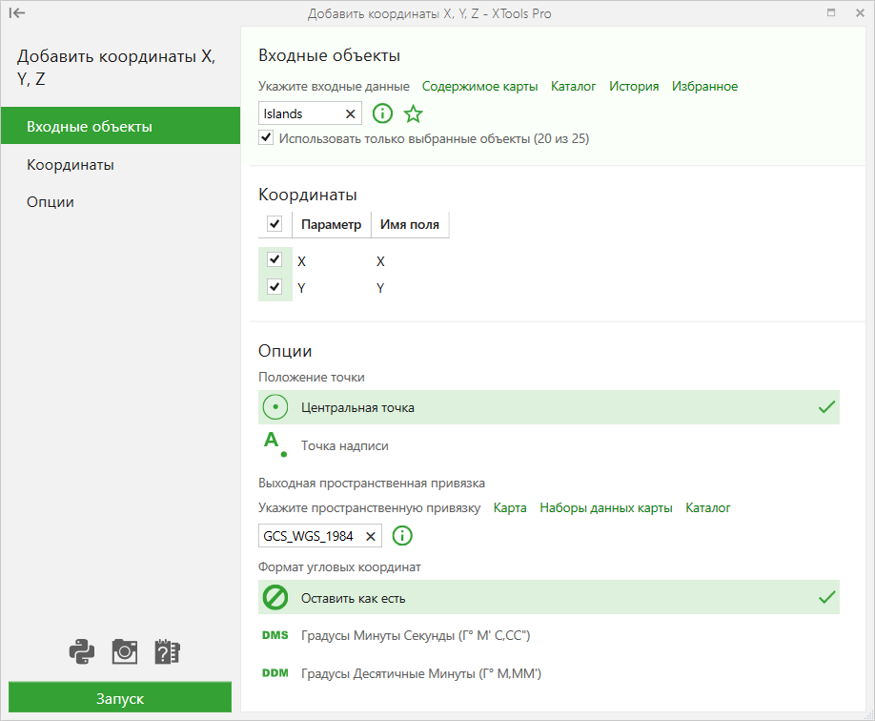The image size is (875, 721).
Task: Click 'Карта' spatial reference link
Action: (510, 507)
